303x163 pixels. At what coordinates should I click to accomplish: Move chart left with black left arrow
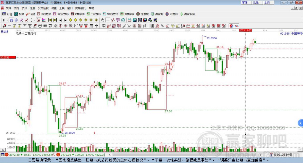click(60, 20)
